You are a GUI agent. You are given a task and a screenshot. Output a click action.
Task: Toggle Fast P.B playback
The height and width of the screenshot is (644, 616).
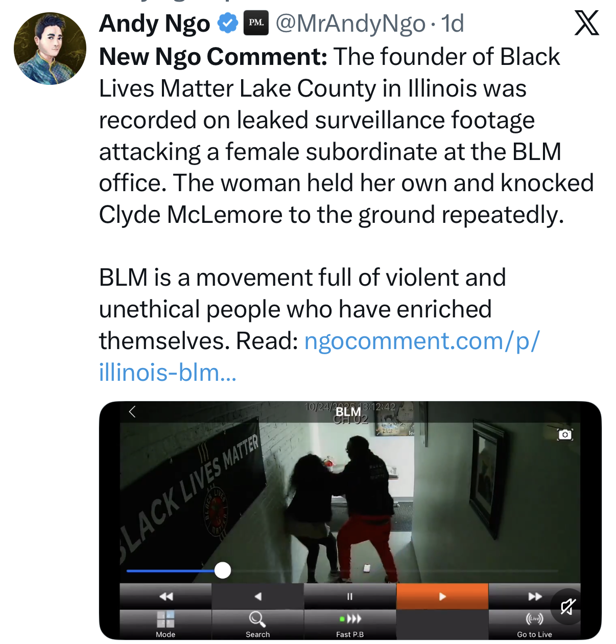coord(350,623)
